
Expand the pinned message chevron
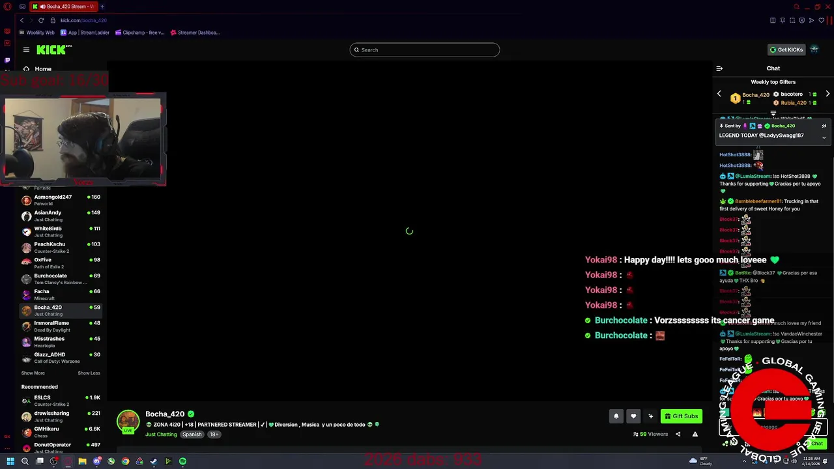(x=824, y=137)
